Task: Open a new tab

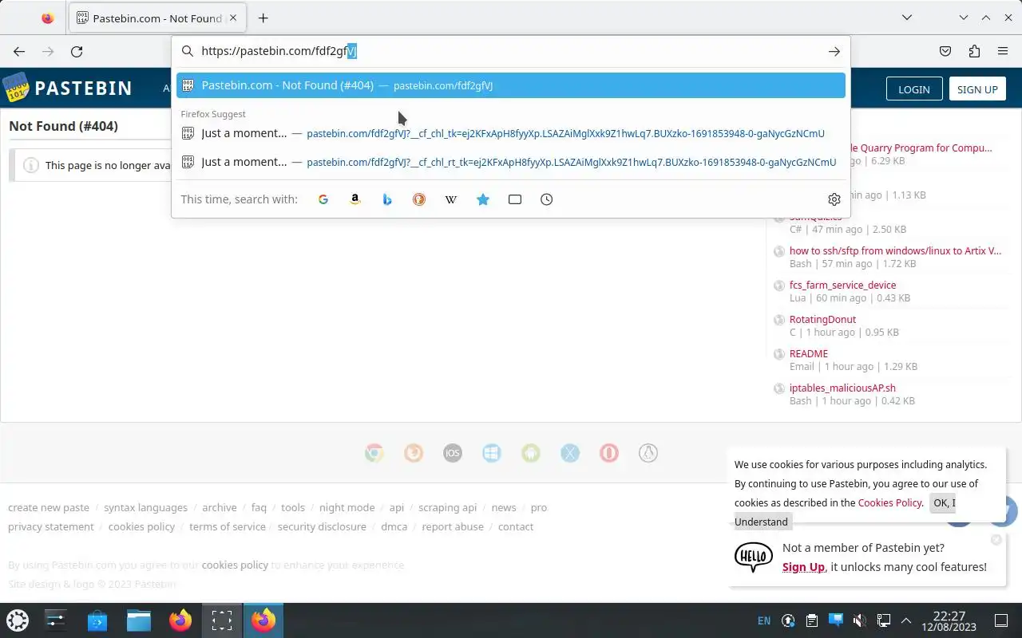Action: click(x=263, y=18)
